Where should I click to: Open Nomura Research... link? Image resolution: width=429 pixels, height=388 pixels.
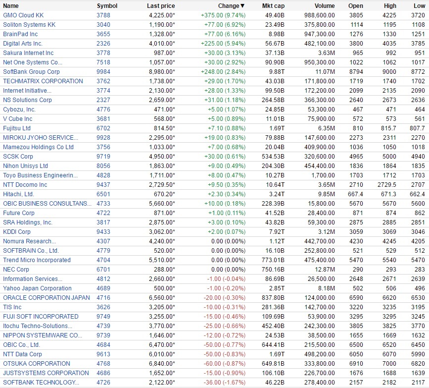(29, 241)
